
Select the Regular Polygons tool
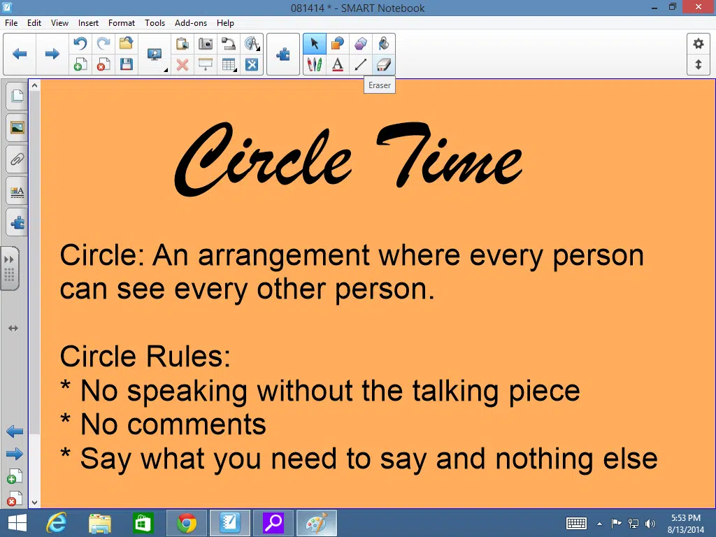[x=360, y=44]
